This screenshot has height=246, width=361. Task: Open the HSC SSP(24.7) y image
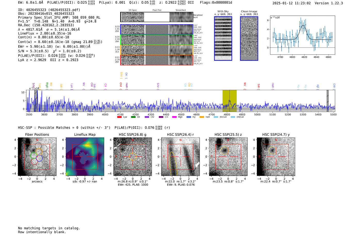(276, 157)
